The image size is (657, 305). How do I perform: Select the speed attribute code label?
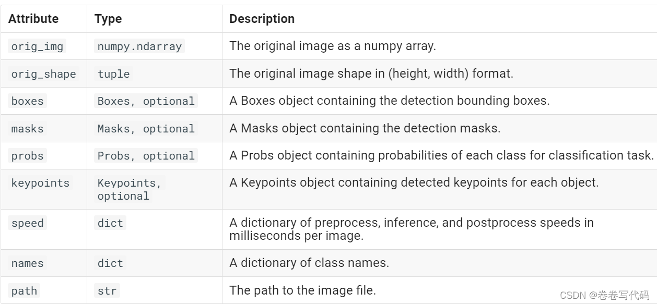[28, 223]
